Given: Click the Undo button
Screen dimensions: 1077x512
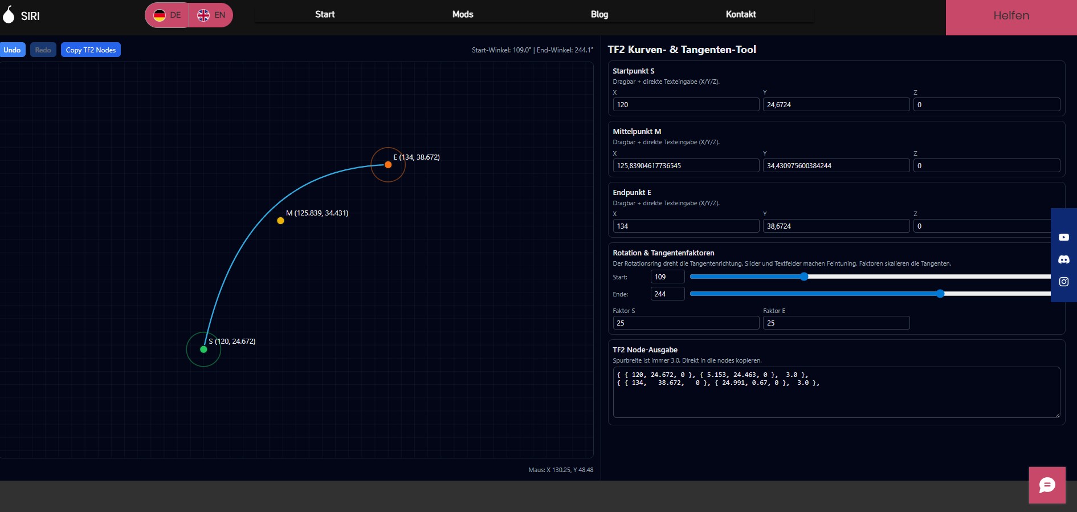Looking at the screenshot, I should (x=12, y=50).
